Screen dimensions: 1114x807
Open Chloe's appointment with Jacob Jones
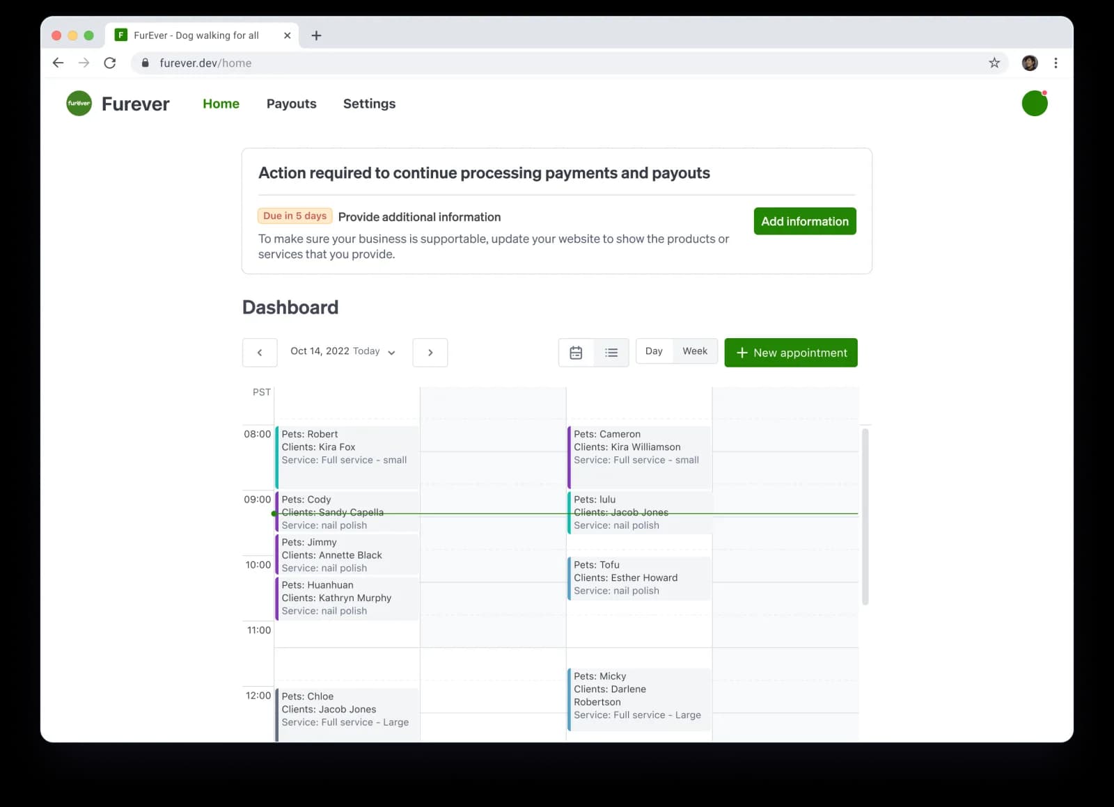[347, 714]
